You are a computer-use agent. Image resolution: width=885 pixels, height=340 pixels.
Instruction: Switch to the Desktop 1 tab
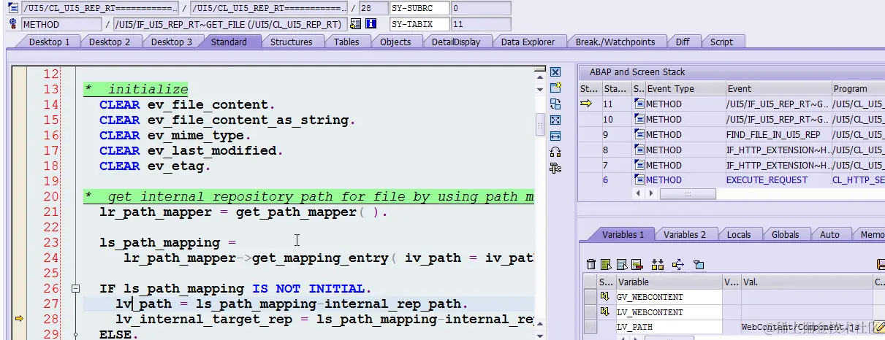pos(50,42)
